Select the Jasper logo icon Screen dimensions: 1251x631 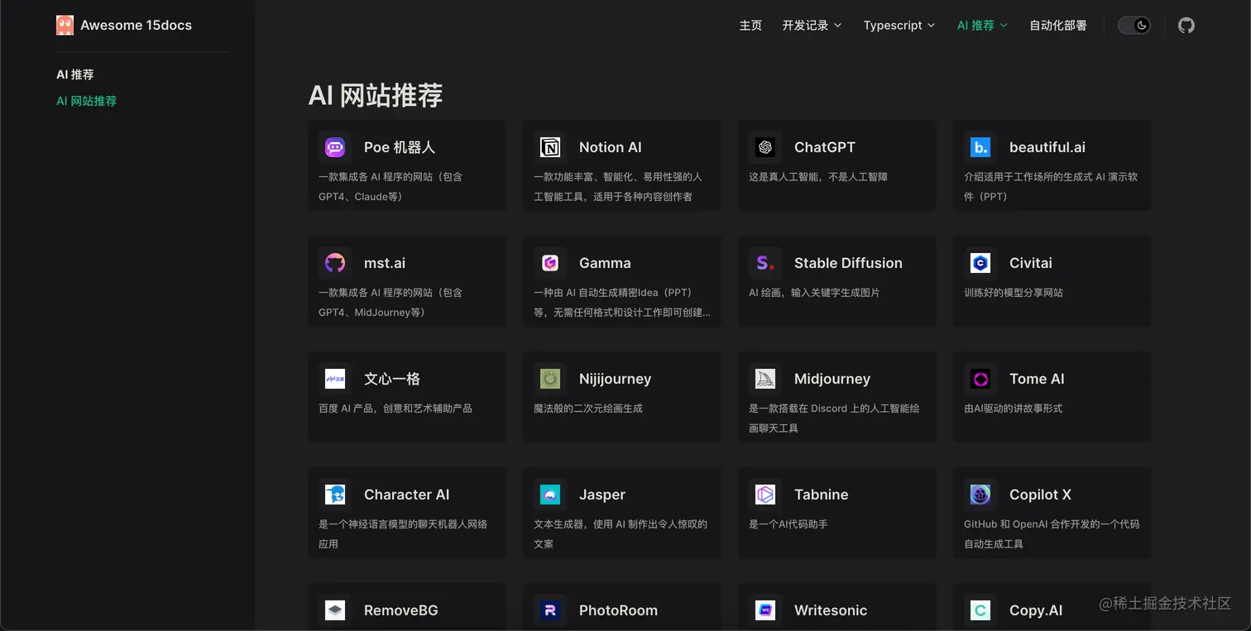coord(549,494)
